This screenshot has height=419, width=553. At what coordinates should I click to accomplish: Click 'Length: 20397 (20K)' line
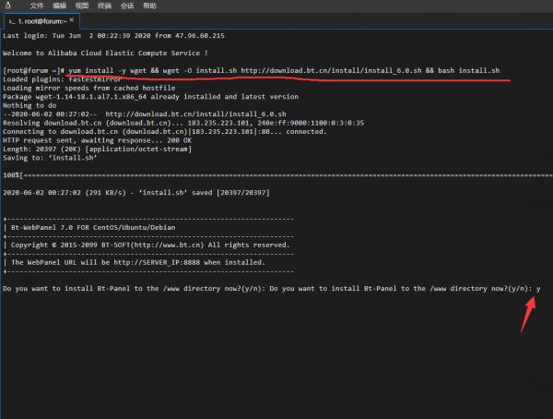coord(98,150)
